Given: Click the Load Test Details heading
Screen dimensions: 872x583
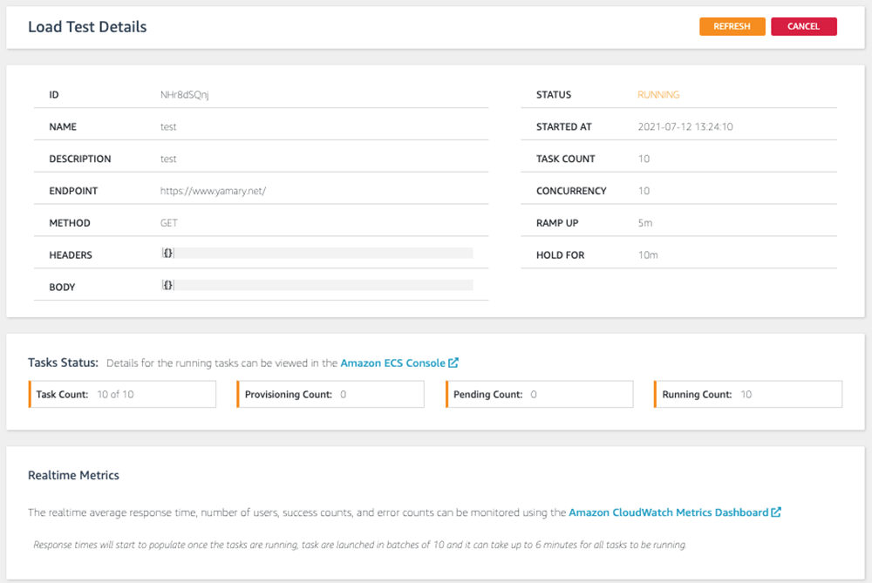Looking at the screenshot, I should 87,27.
